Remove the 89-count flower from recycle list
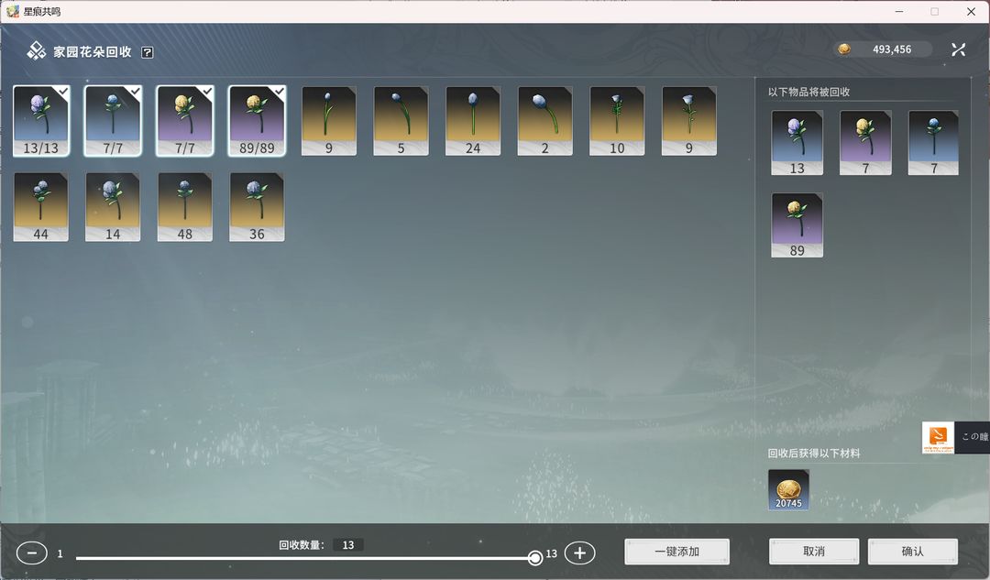Screen dimensions: 990x580 [x=797, y=224]
